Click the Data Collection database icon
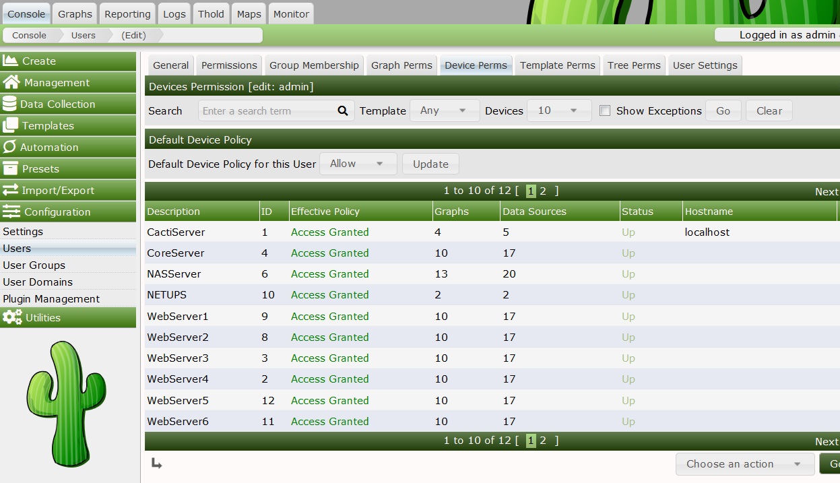Image resolution: width=840 pixels, height=483 pixels. [9, 104]
